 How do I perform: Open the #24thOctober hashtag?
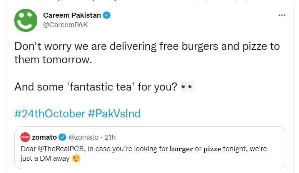pyautogui.click(x=50, y=114)
